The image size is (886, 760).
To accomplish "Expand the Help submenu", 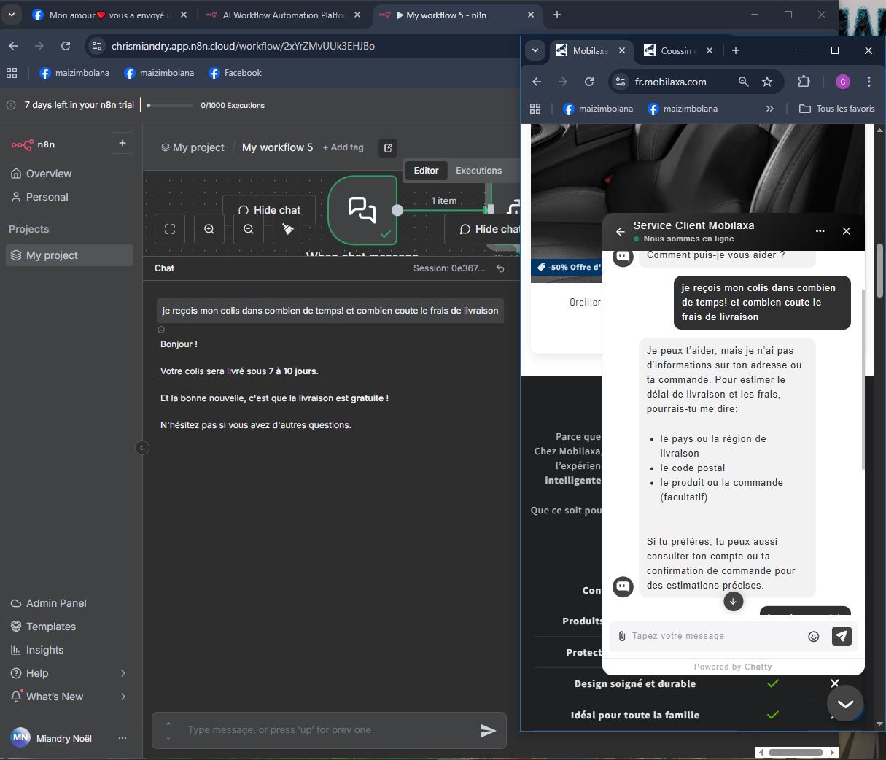I will pyautogui.click(x=123, y=673).
